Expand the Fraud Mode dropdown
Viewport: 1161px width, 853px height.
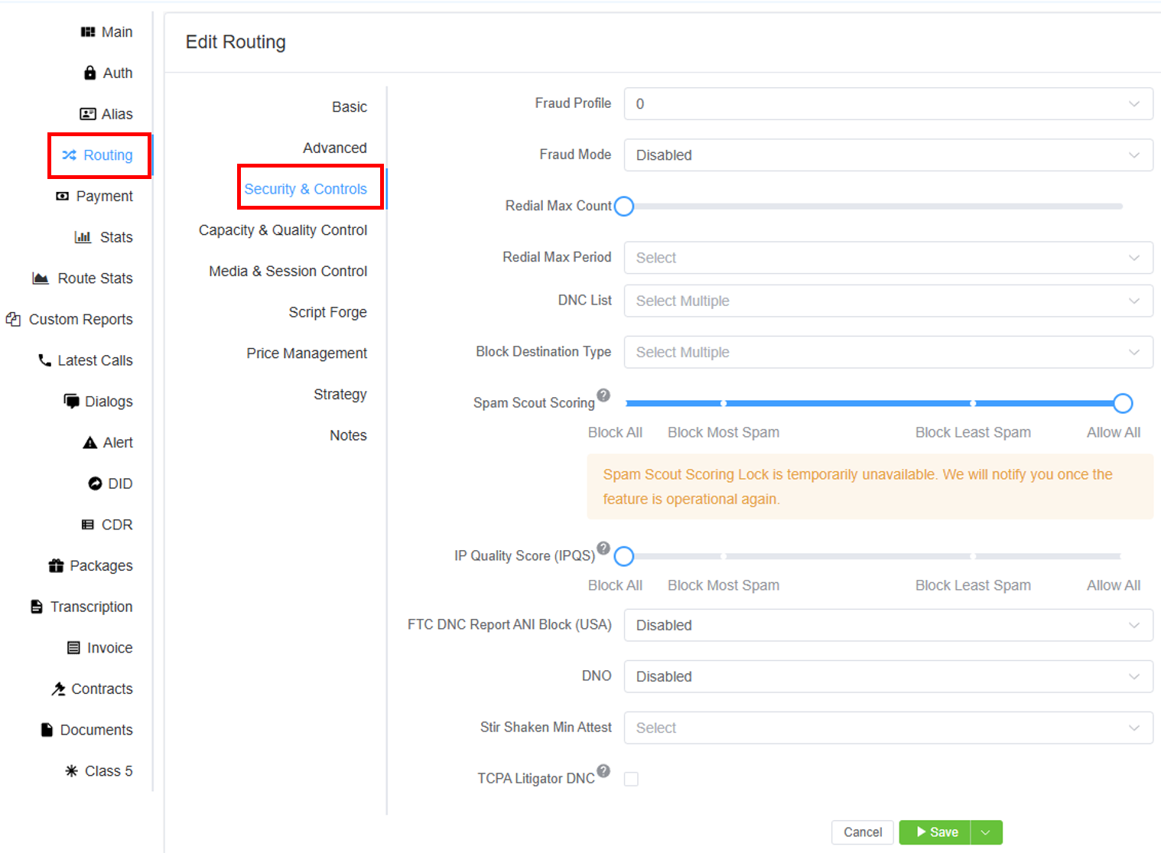pyautogui.click(x=887, y=155)
